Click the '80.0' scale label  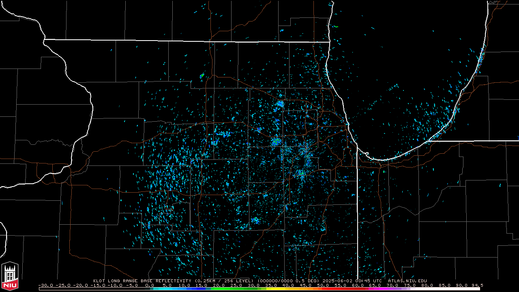tap(427, 285)
